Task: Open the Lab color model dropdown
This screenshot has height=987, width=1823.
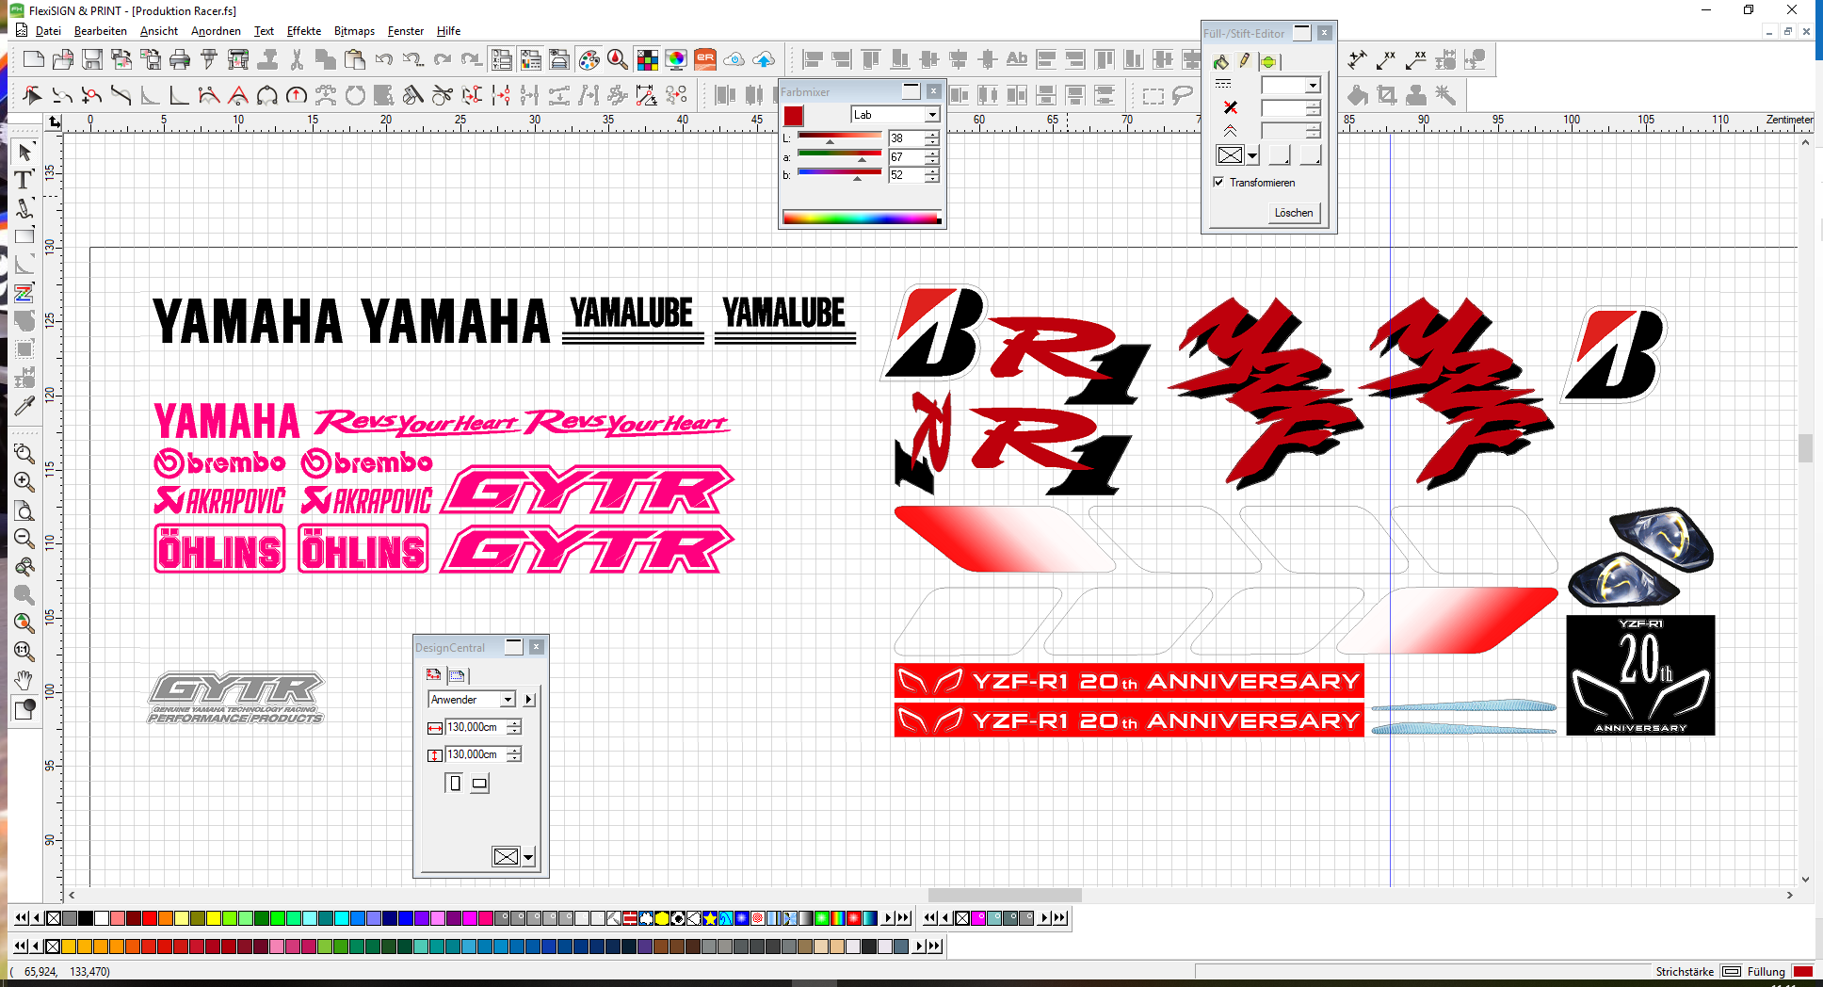Action: point(931,115)
